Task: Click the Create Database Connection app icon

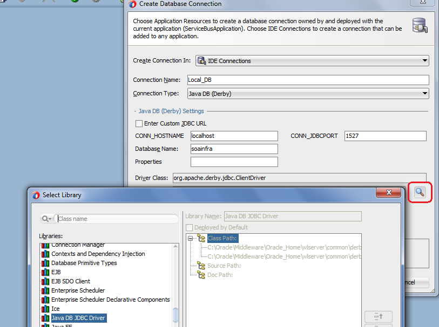Action: [132, 4]
